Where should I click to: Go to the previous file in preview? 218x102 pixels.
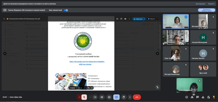click(x=5, y=53)
